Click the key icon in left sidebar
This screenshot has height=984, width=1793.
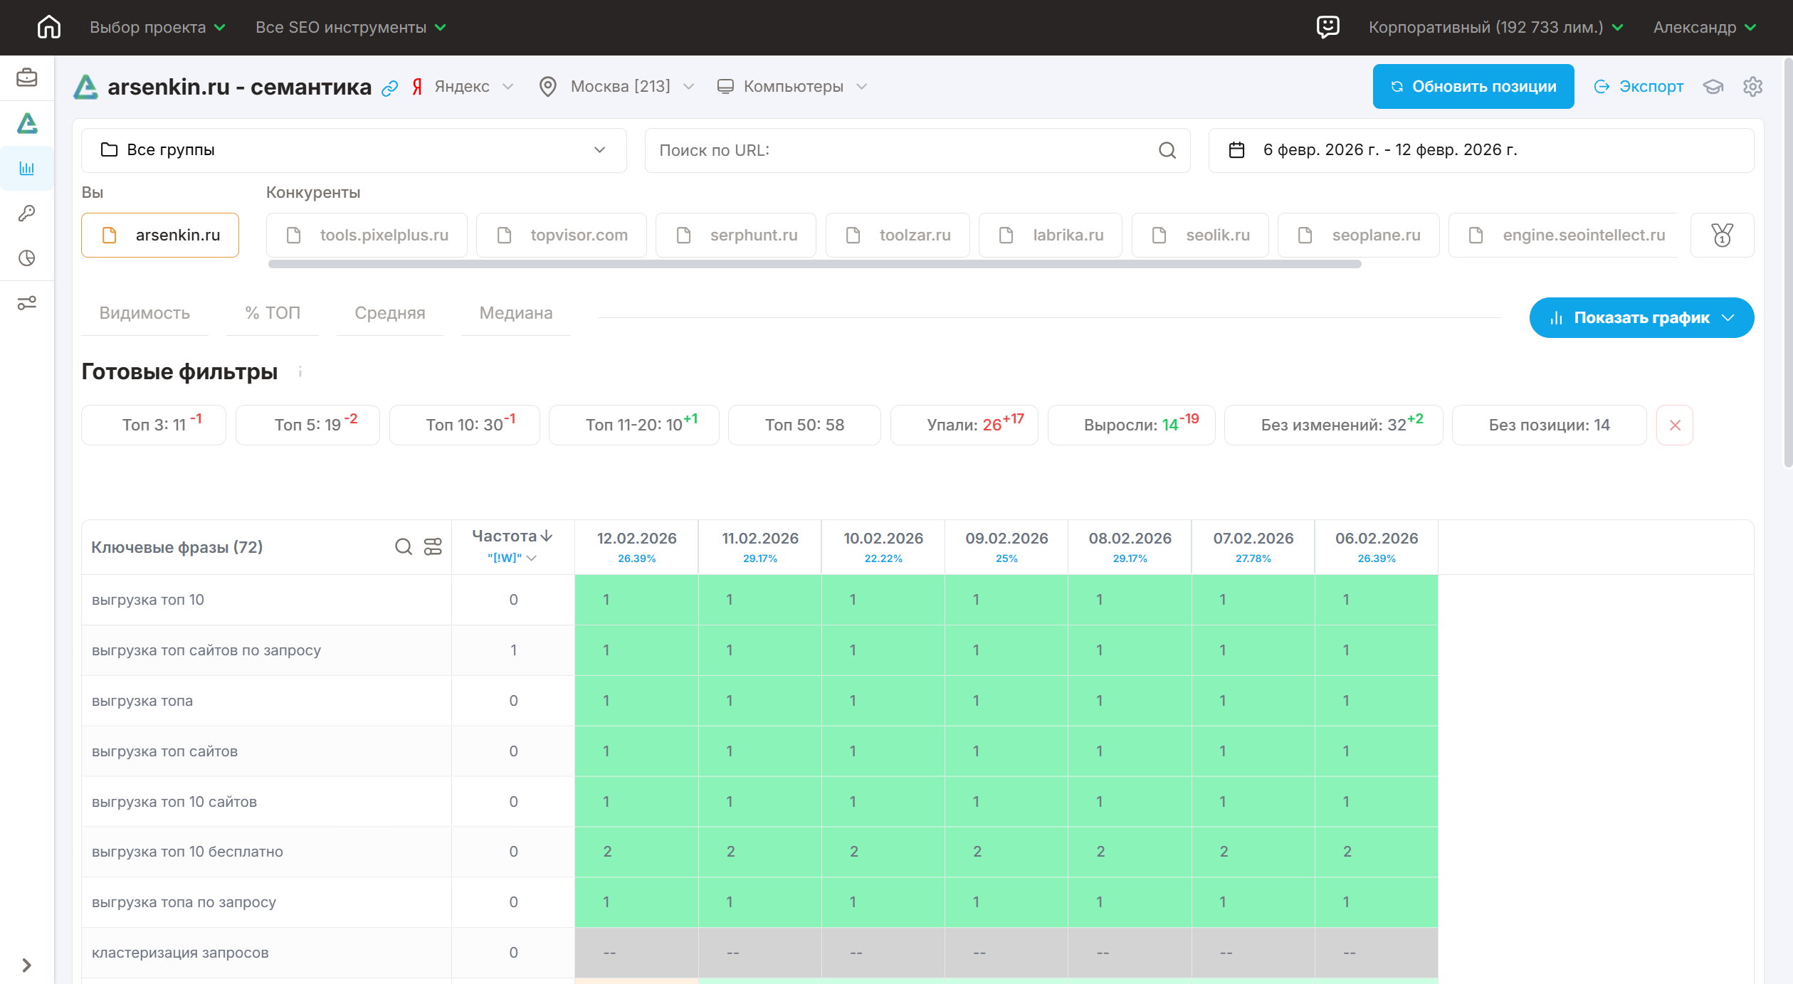(27, 213)
